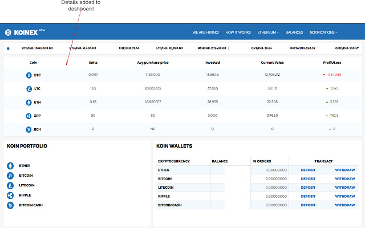365x228 pixels.
Task: Click the ETH coin icon in table
Action: coord(29,103)
